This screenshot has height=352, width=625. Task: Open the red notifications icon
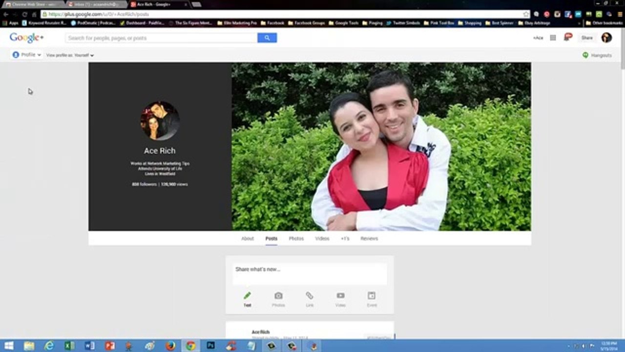tap(568, 37)
